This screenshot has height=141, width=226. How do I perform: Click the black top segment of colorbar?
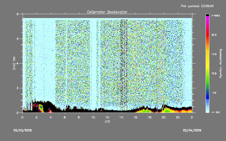pyautogui.click(x=207, y=15)
